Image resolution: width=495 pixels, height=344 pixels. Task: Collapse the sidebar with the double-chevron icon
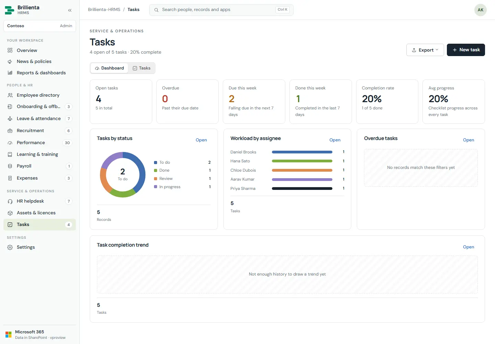pos(70,10)
